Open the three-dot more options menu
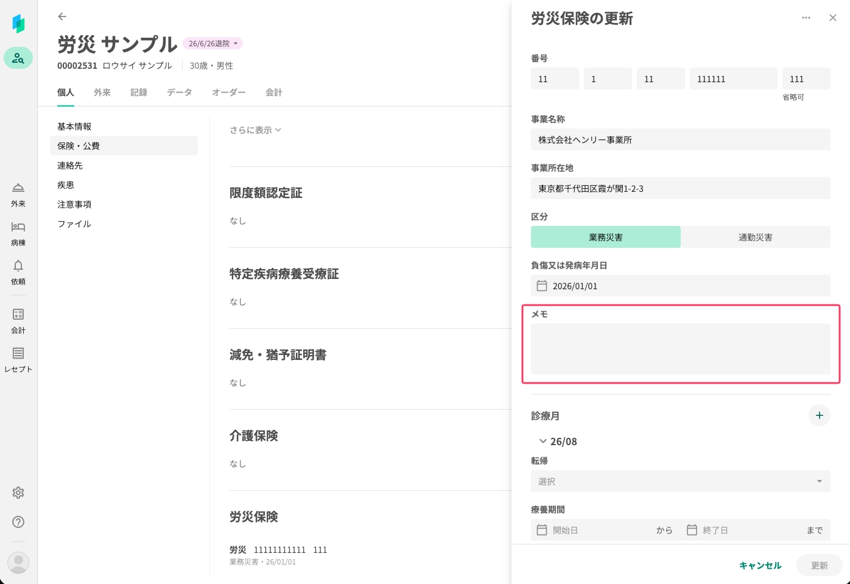Image resolution: width=850 pixels, height=584 pixels. pyautogui.click(x=806, y=18)
